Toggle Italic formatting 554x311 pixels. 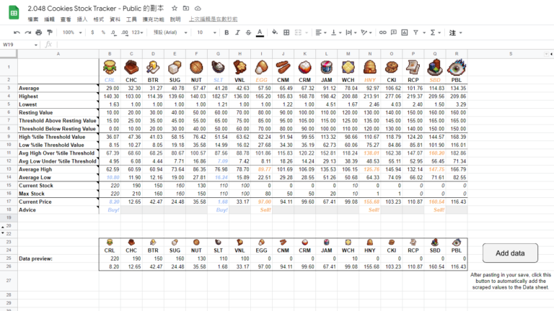click(x=237, y=32)
